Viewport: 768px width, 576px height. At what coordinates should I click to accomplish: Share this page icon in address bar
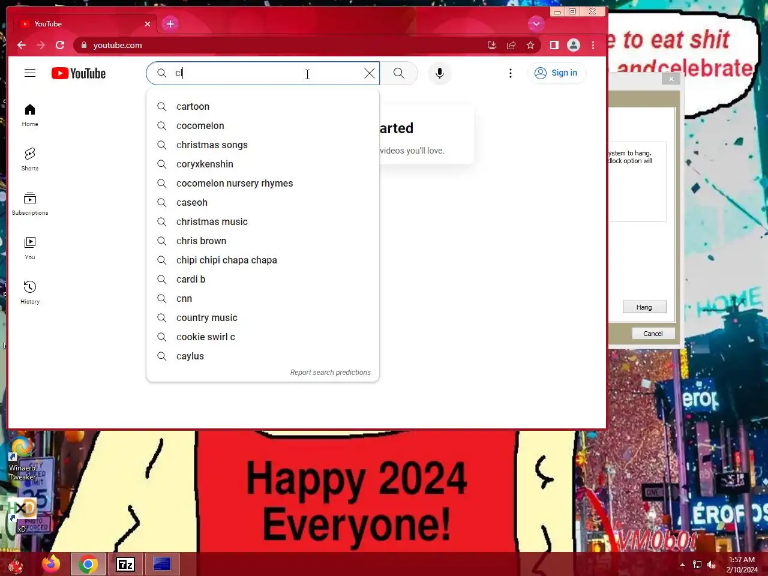click(x=511, y=45)
